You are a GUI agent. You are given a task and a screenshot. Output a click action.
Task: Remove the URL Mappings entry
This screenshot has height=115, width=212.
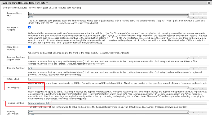coord(202,88)
